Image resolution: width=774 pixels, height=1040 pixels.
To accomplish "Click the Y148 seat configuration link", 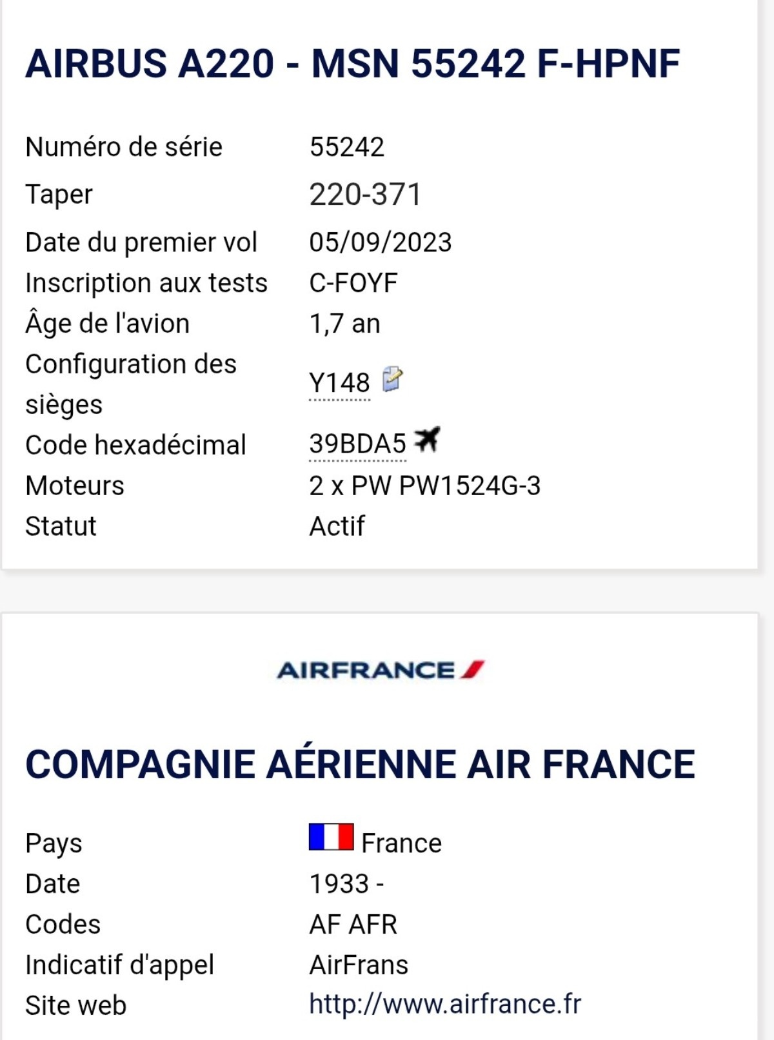I will click(x=339, y=383).
